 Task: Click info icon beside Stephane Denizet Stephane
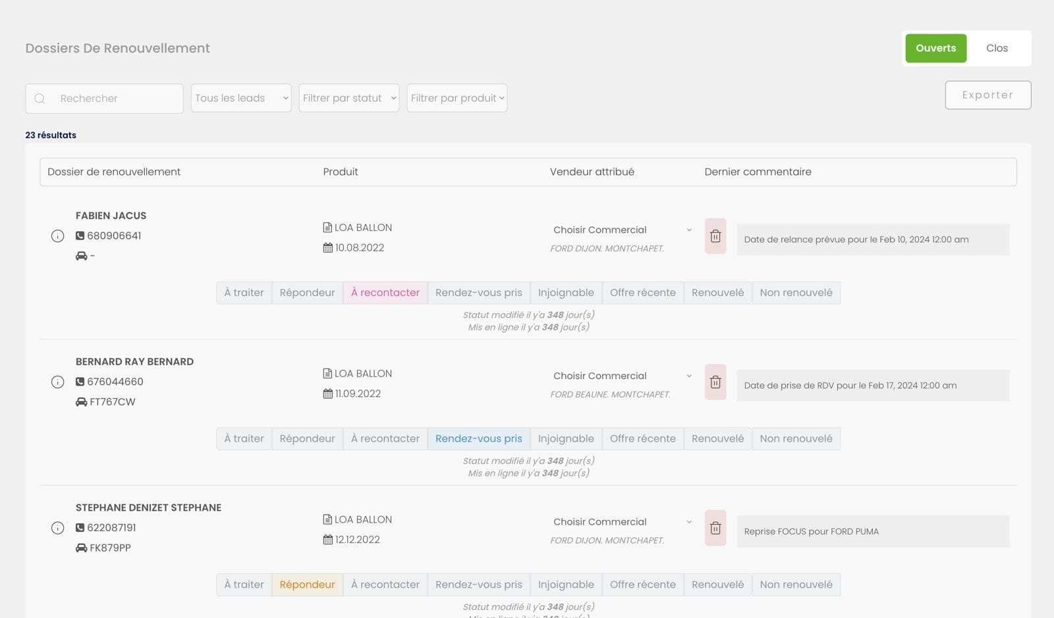click(x=57, y=528)
